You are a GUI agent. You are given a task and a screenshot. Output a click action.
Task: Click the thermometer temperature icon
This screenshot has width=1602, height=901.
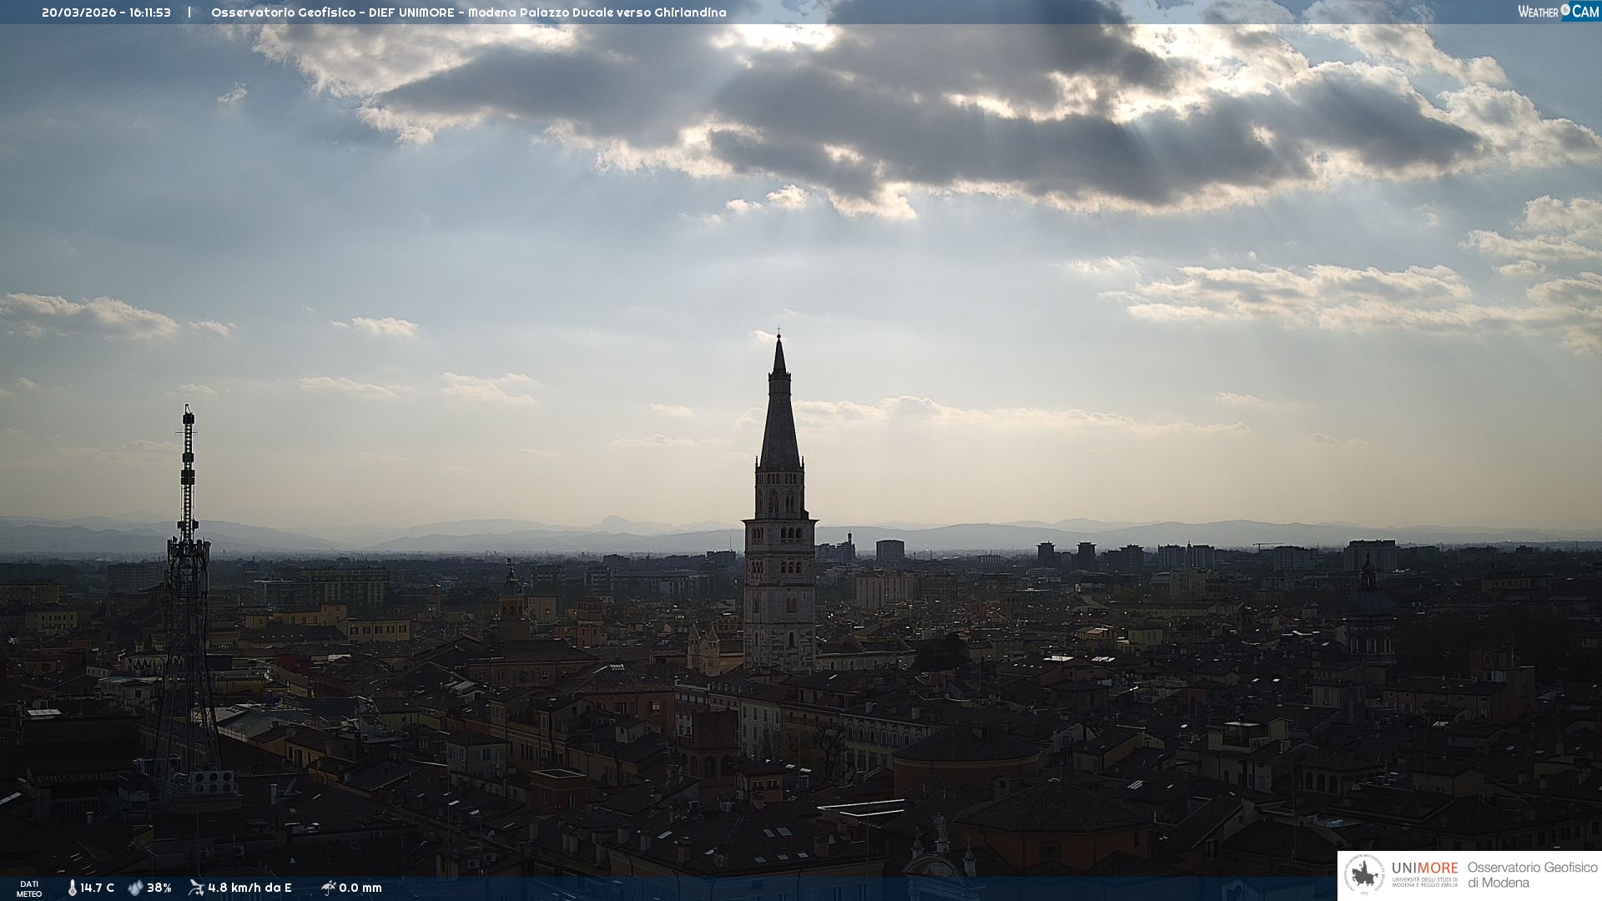coord(73,888)
